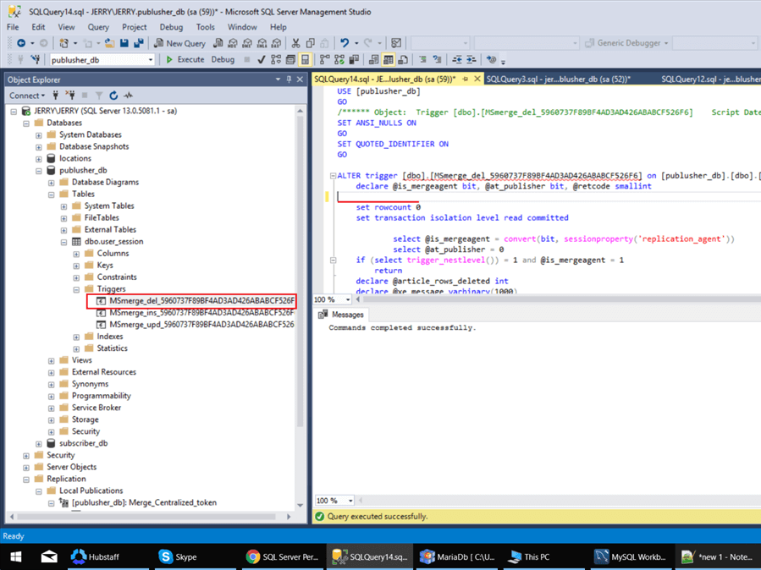Screen dimensions: 761x570
Task: Switch to the SQLQuery3.sql tab
Action: pyautogui.click(x=557, y=79)
